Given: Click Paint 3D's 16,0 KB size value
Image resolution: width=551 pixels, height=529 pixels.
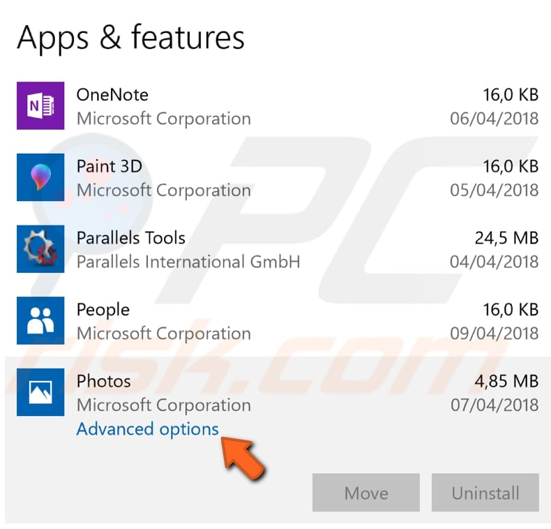Looking at the screenshot, I should (x=511, y=166).
